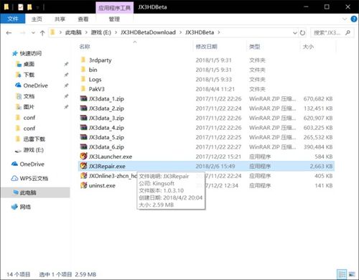Open the quick access toolbar customize dropdown
The width and height of the screenshot is (359, 280).
click(x=37, y=8)
